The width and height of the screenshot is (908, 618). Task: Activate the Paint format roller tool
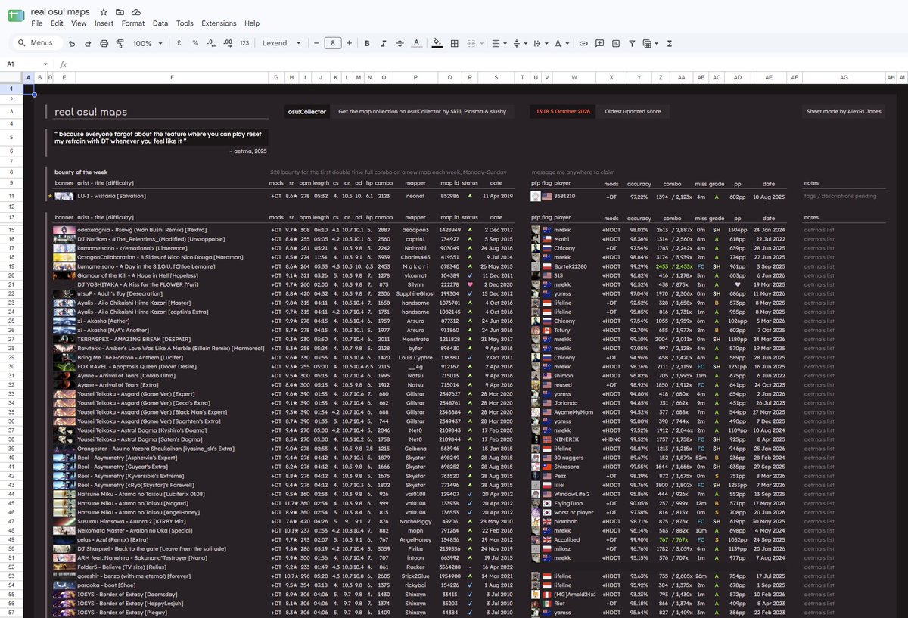pos(119,44)
